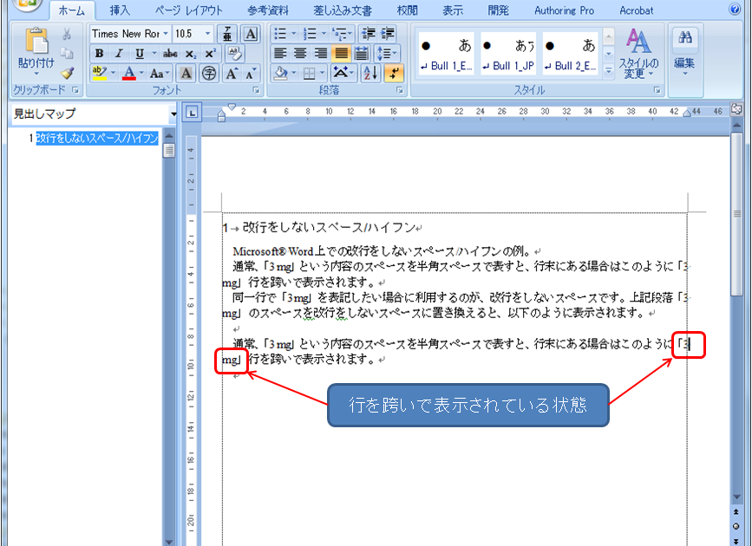Select the Bull 1_E style
This screenshot has width=752, height=546.
pos(446,53)
